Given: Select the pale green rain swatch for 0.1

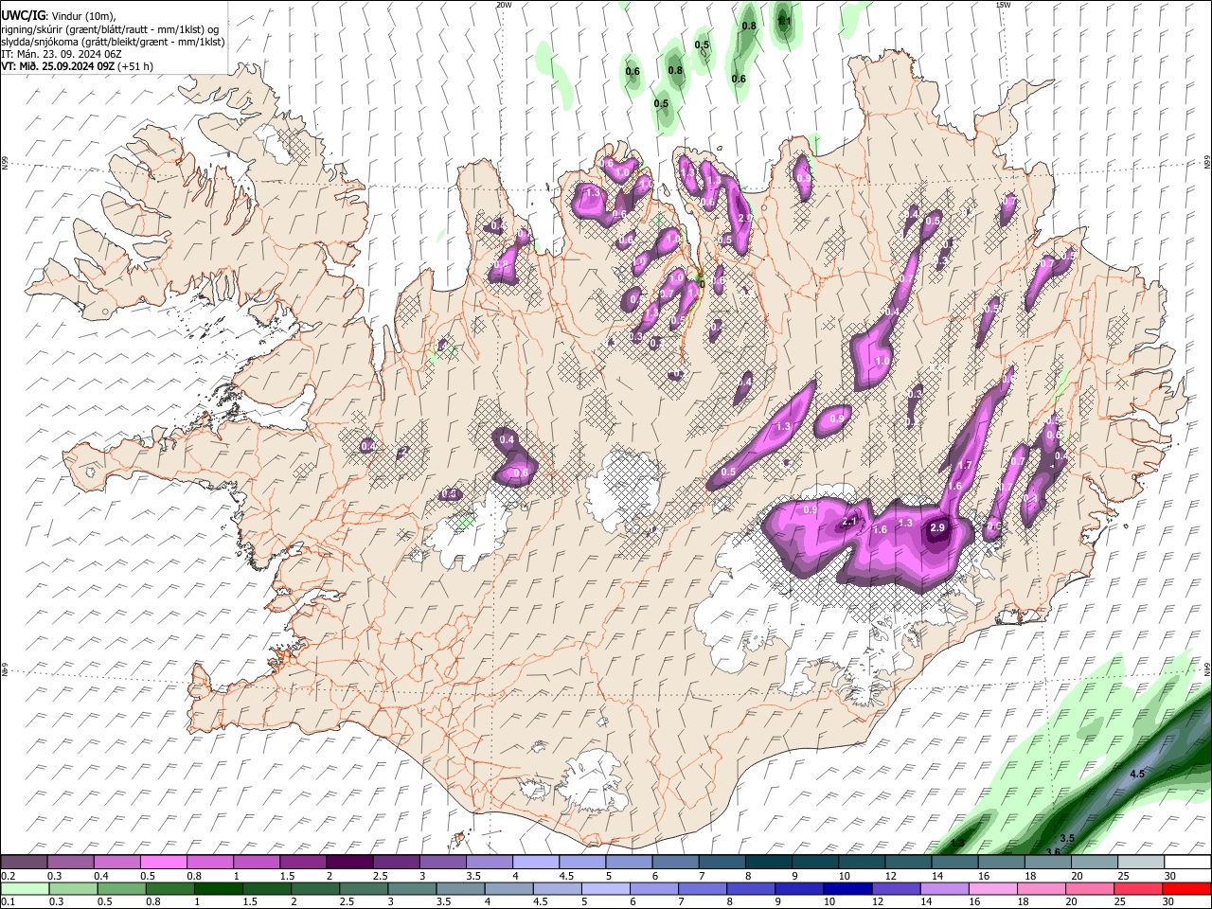Looking at the screenshot, I should (24, 888).
